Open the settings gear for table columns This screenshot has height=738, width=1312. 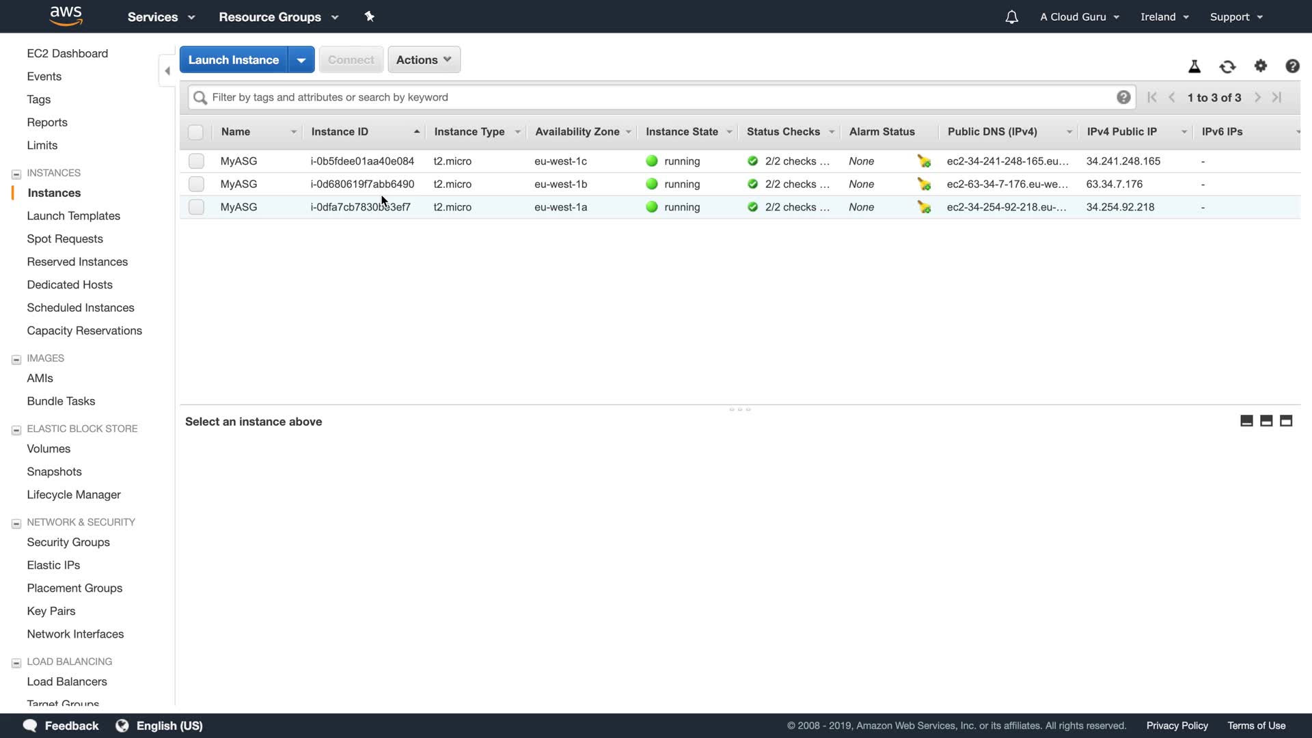point(1261,66)
